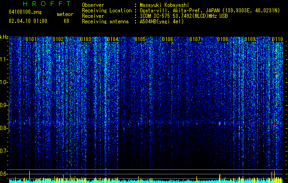Click the 1.0 kHz frequency axis label
This screenshot has height=183, width=288.
[x=4, y=82]
